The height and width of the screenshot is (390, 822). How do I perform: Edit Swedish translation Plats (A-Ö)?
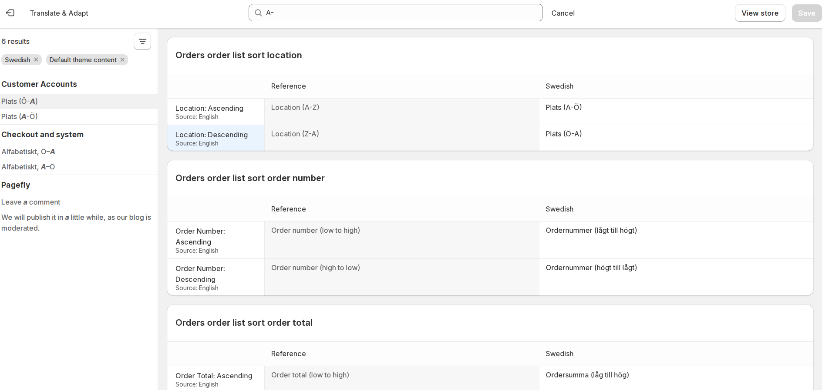[675, 112]
